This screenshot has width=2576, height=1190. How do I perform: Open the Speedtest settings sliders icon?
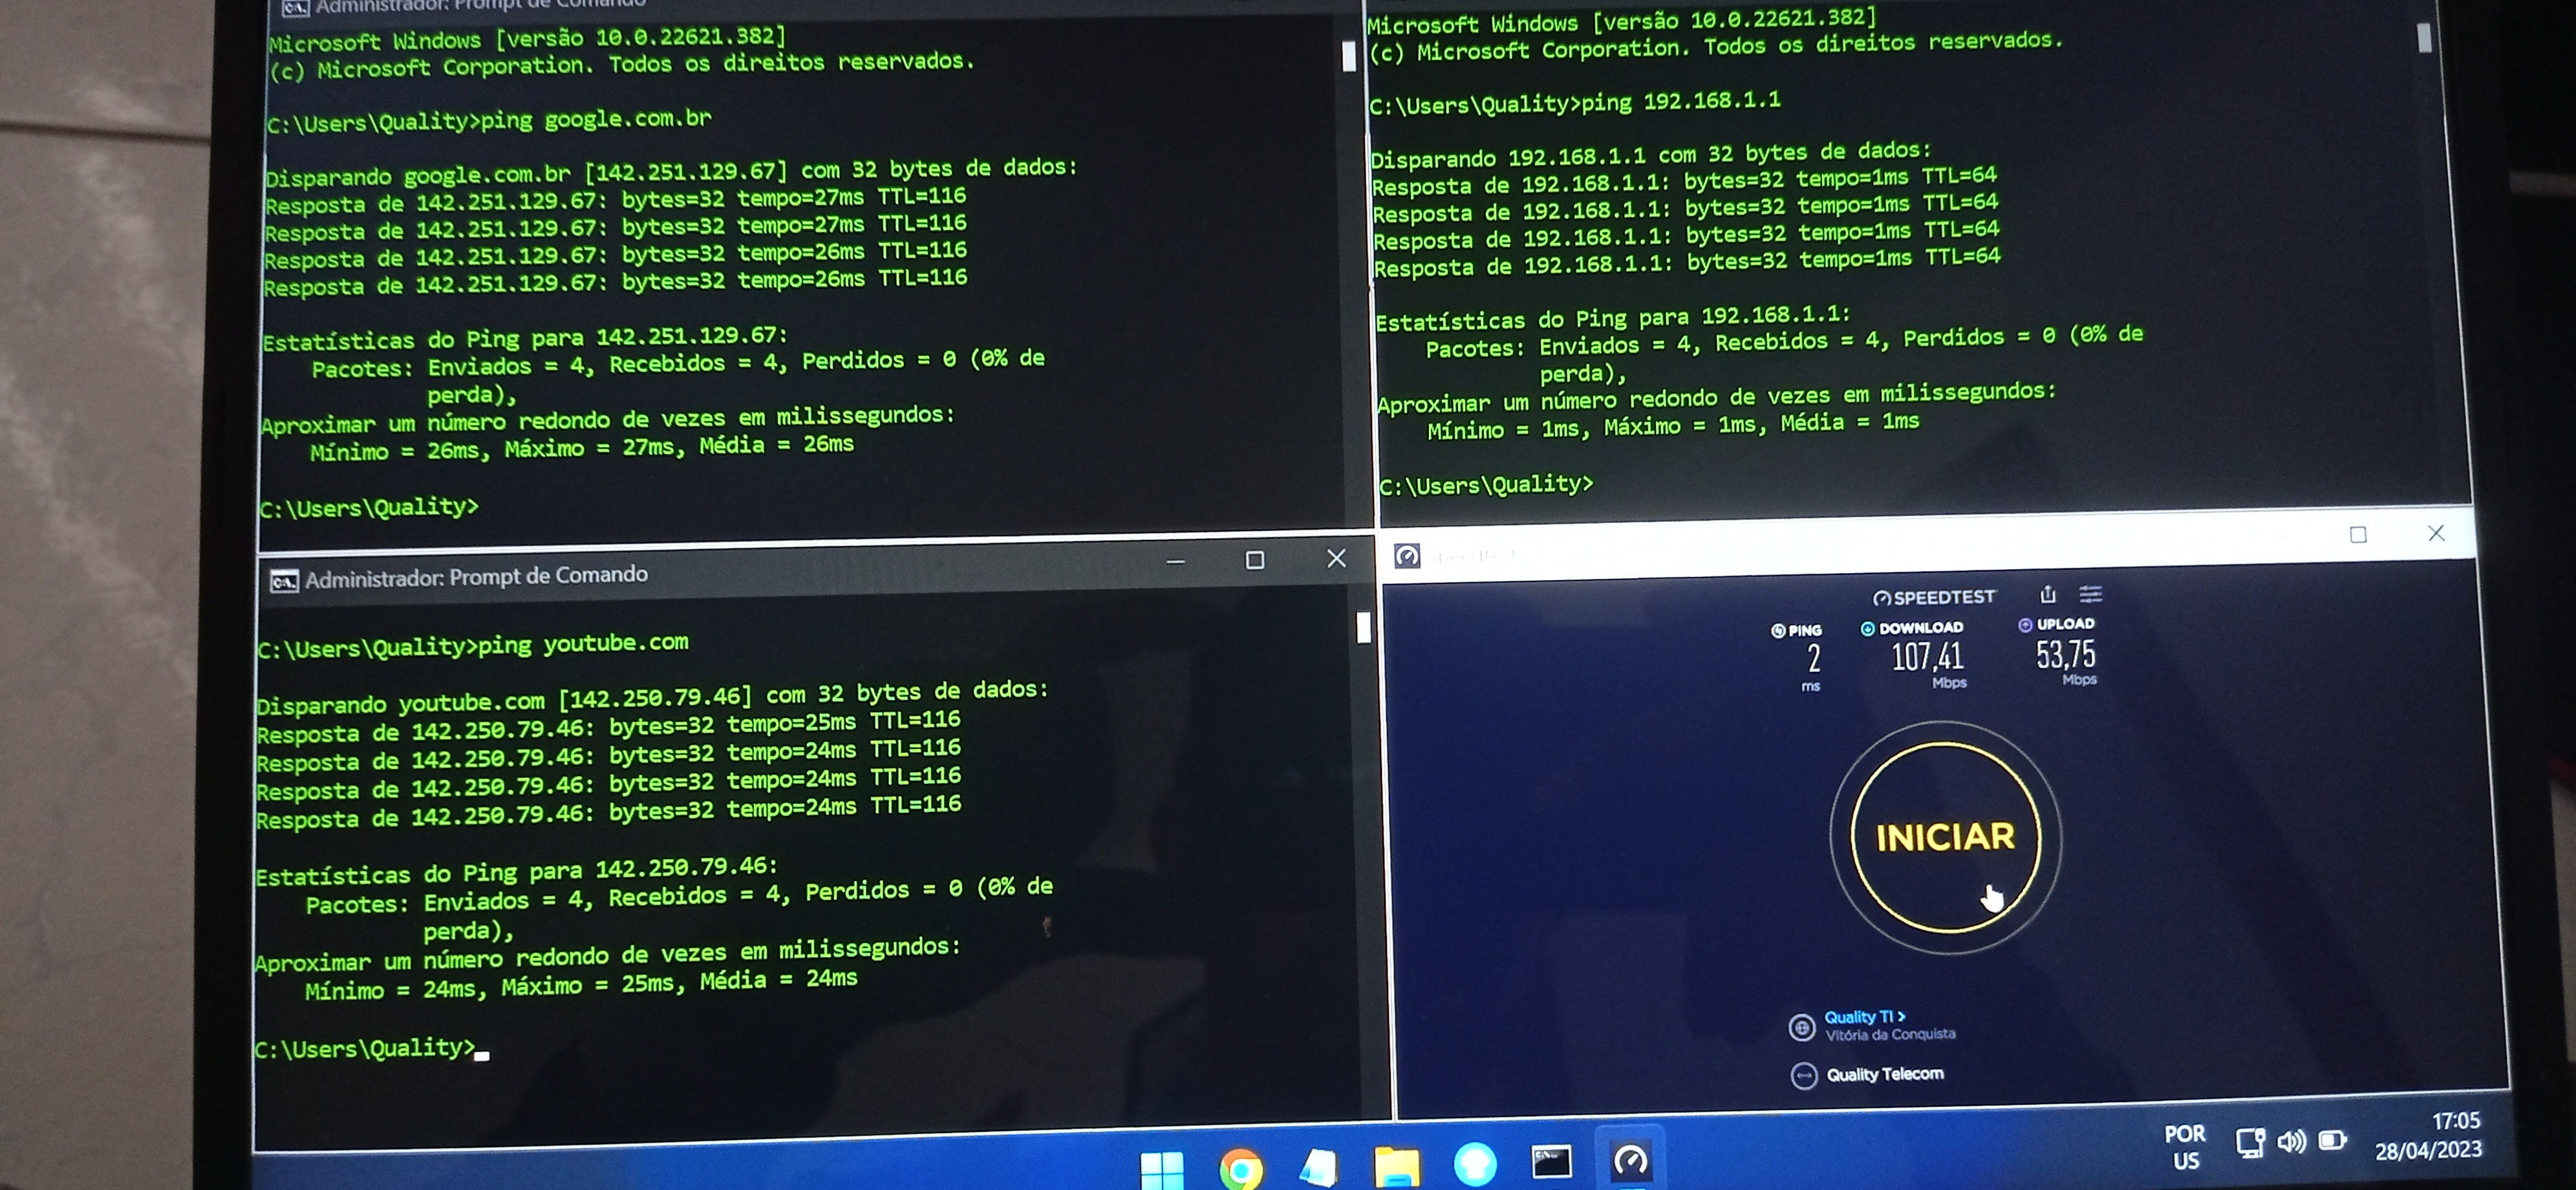pos(2090,594)
